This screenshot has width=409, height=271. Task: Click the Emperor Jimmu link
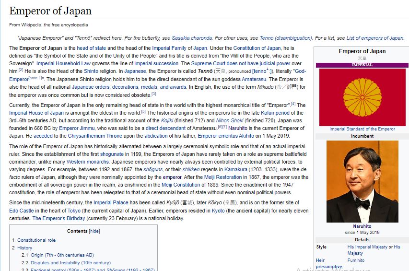(x=77, y=129)
